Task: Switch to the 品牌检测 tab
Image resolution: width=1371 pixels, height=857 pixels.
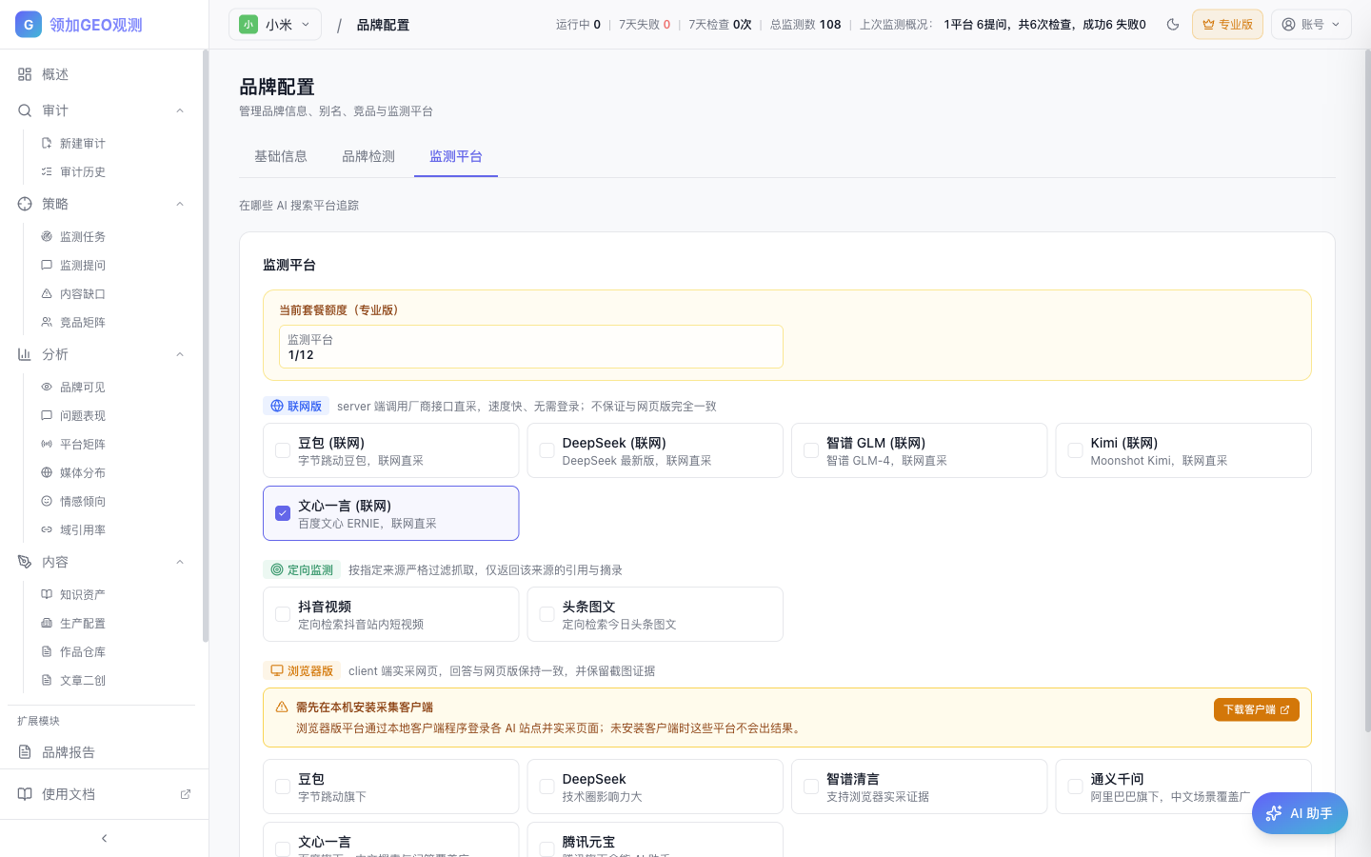Action: coord(368,156)
